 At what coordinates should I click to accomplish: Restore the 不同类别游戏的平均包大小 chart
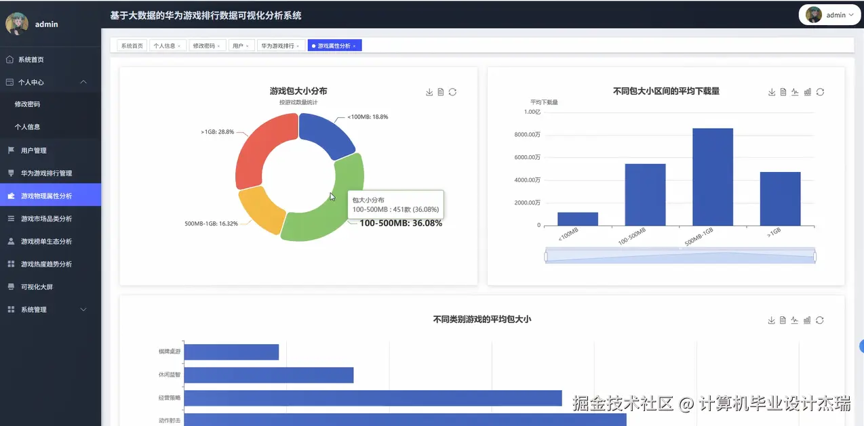click(x=820, y=320)
